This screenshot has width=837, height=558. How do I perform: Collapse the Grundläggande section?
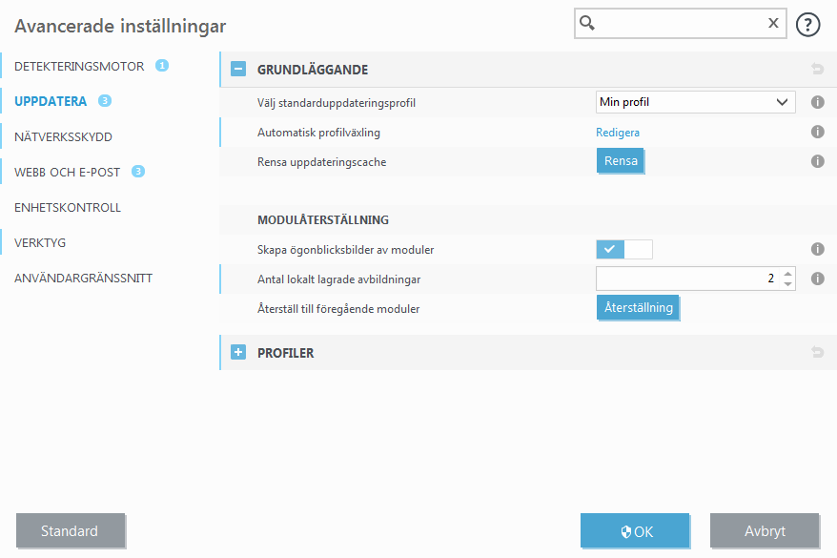pos(238,70)
